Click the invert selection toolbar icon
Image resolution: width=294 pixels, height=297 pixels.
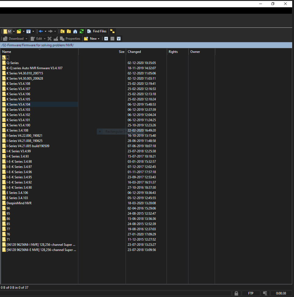[119, 39]
